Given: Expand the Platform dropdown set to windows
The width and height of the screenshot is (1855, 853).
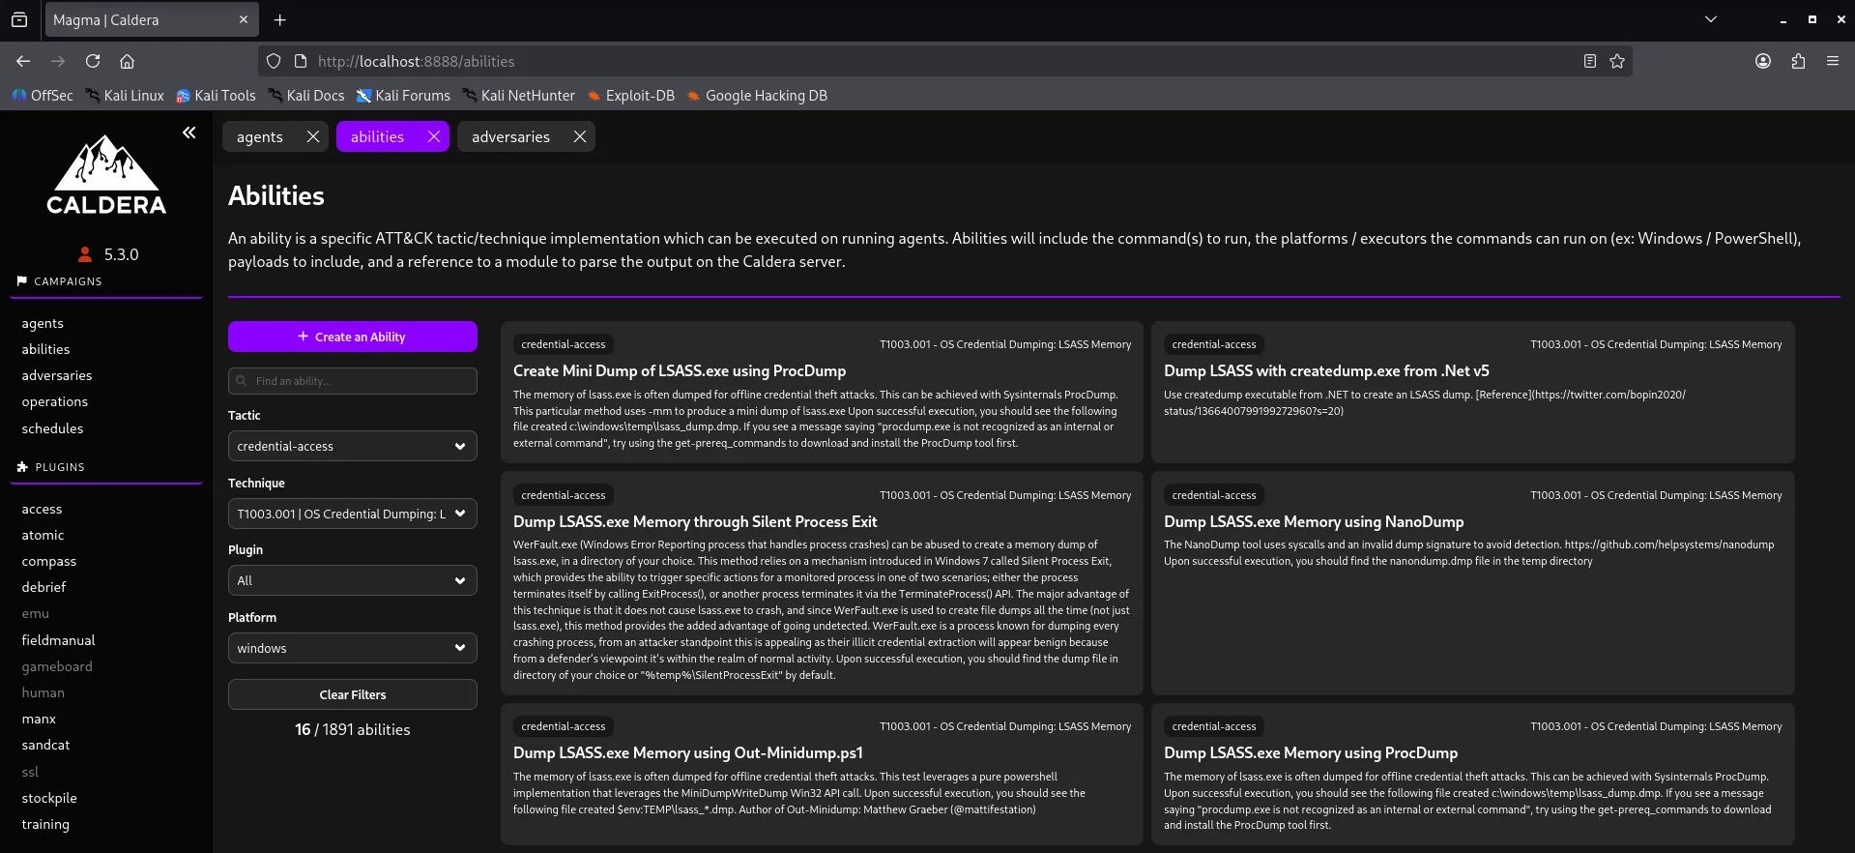Looking at the screenshot, I should tap(352, 648).
